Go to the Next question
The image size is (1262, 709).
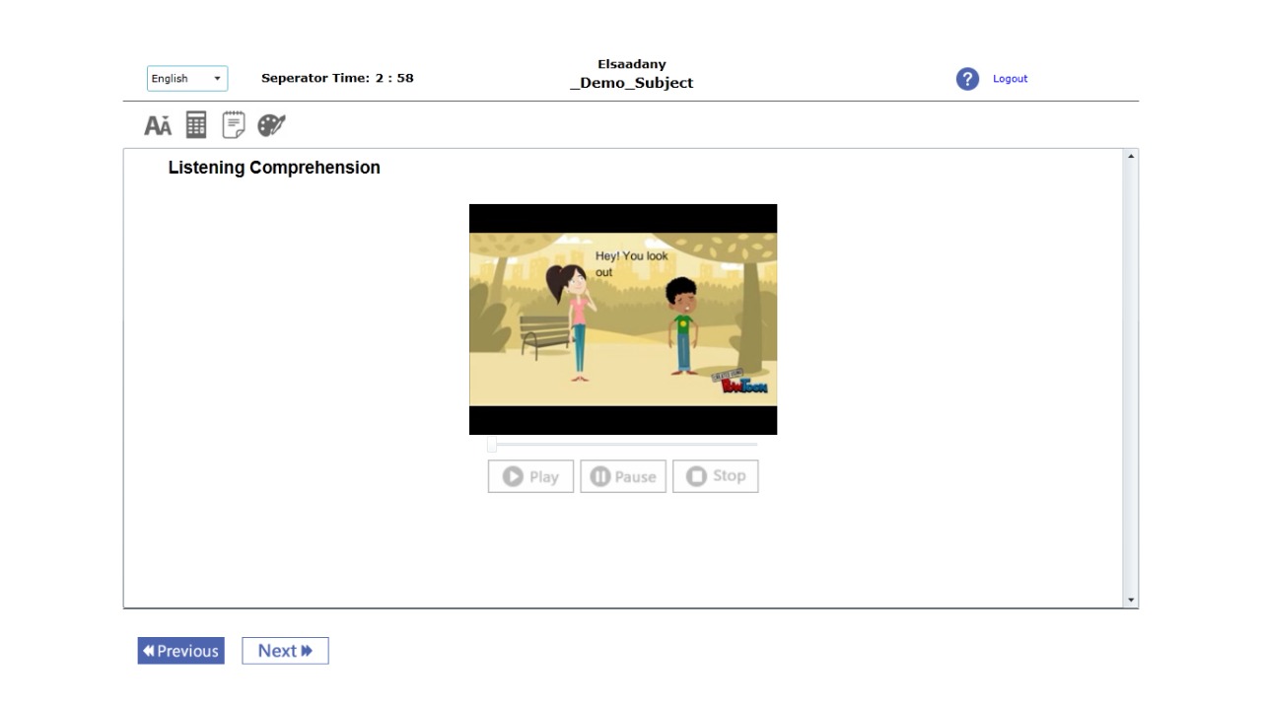tap(285, 651)
